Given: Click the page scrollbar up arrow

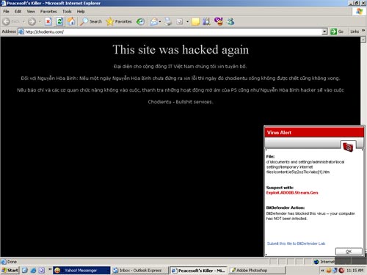Looking at the screenshot, I should (x=363, y=40).
